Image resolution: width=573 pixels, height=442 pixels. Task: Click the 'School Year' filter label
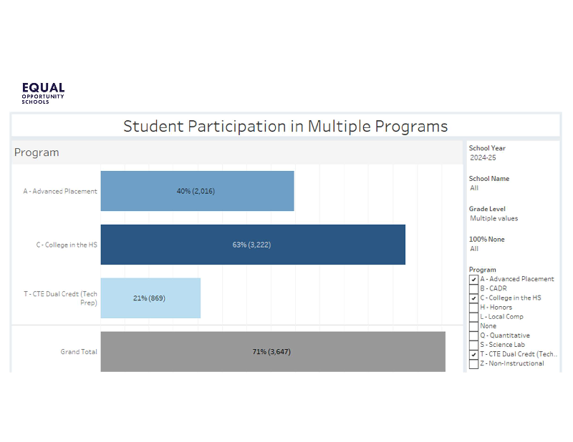487,148
